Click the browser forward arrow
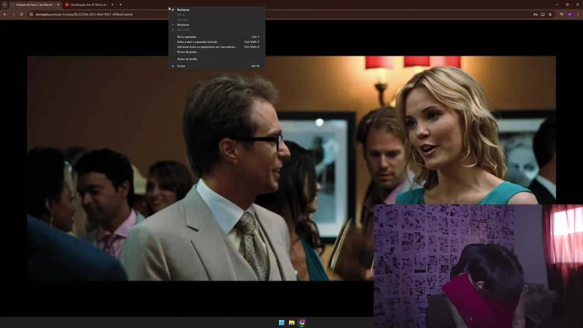The width and height of the screenshot is (583, 328). pos(13,14)
